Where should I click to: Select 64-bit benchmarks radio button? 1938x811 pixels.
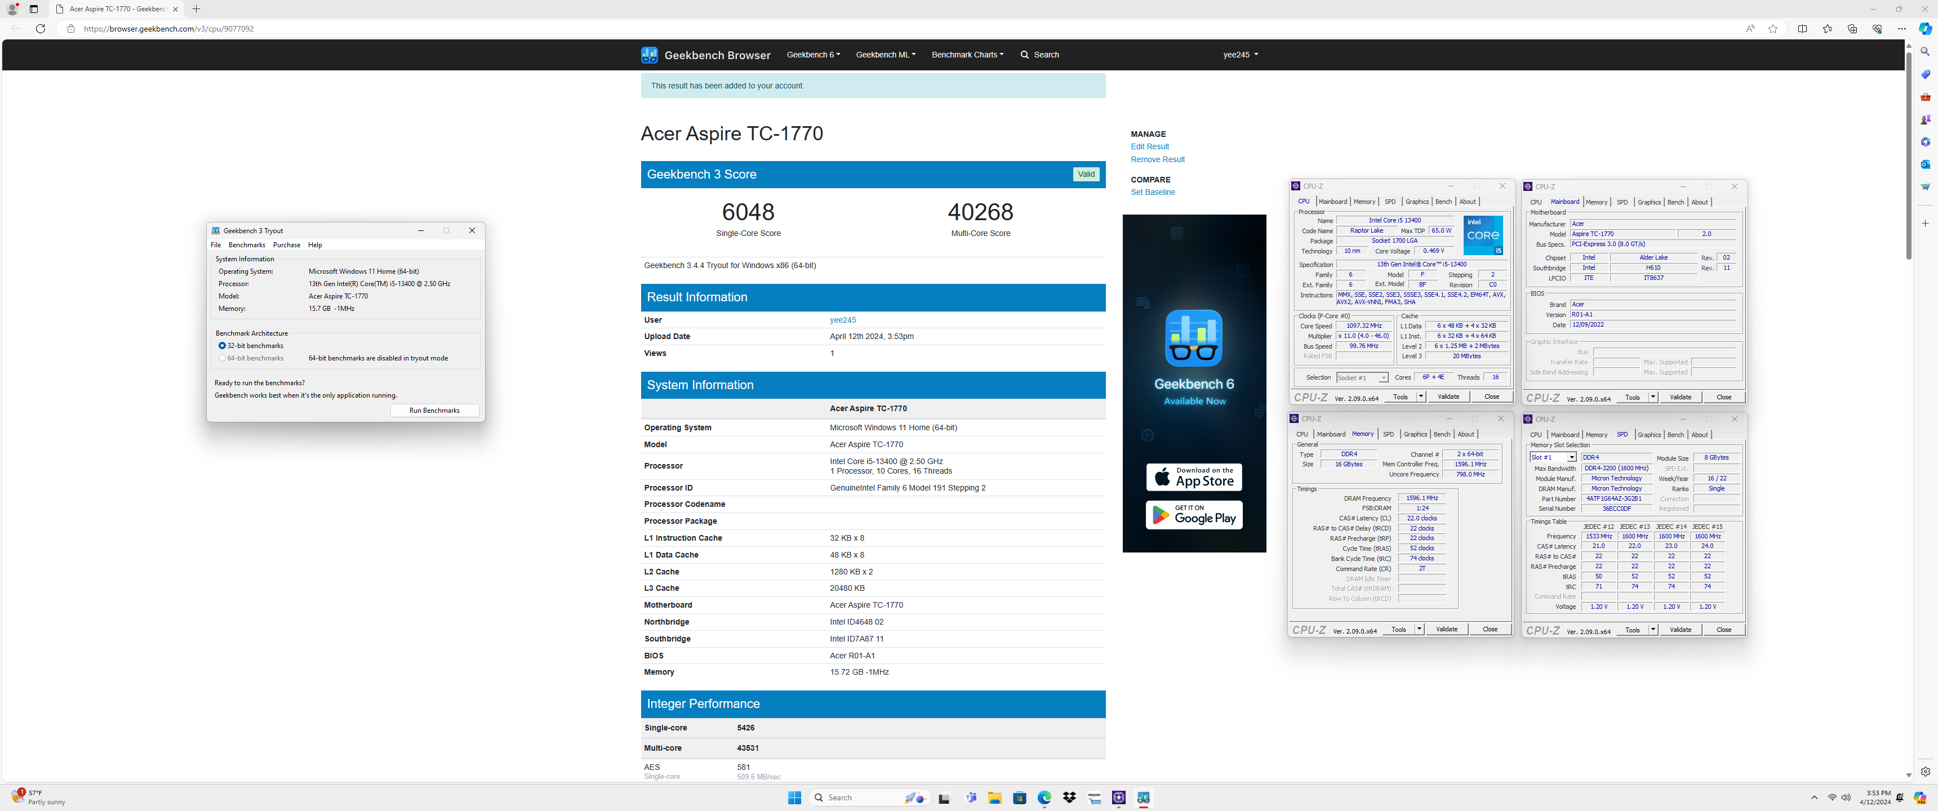point(222,359)
